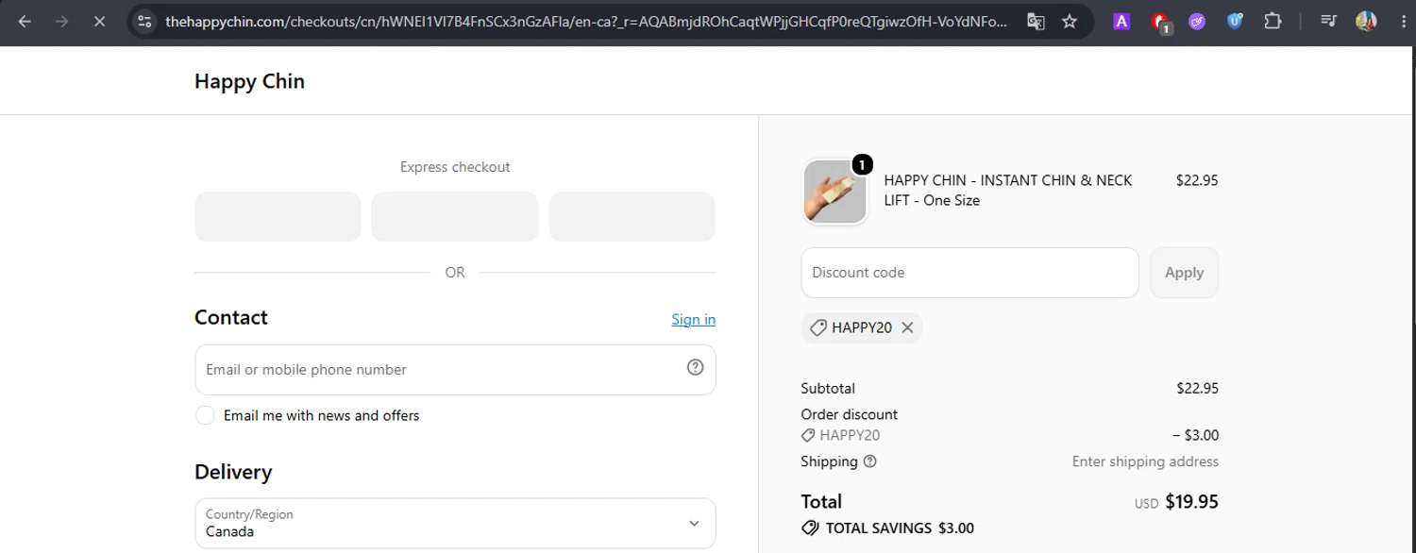Bookmark this page with the star
Screen dimensions: 1416x553
point(1070,21)
